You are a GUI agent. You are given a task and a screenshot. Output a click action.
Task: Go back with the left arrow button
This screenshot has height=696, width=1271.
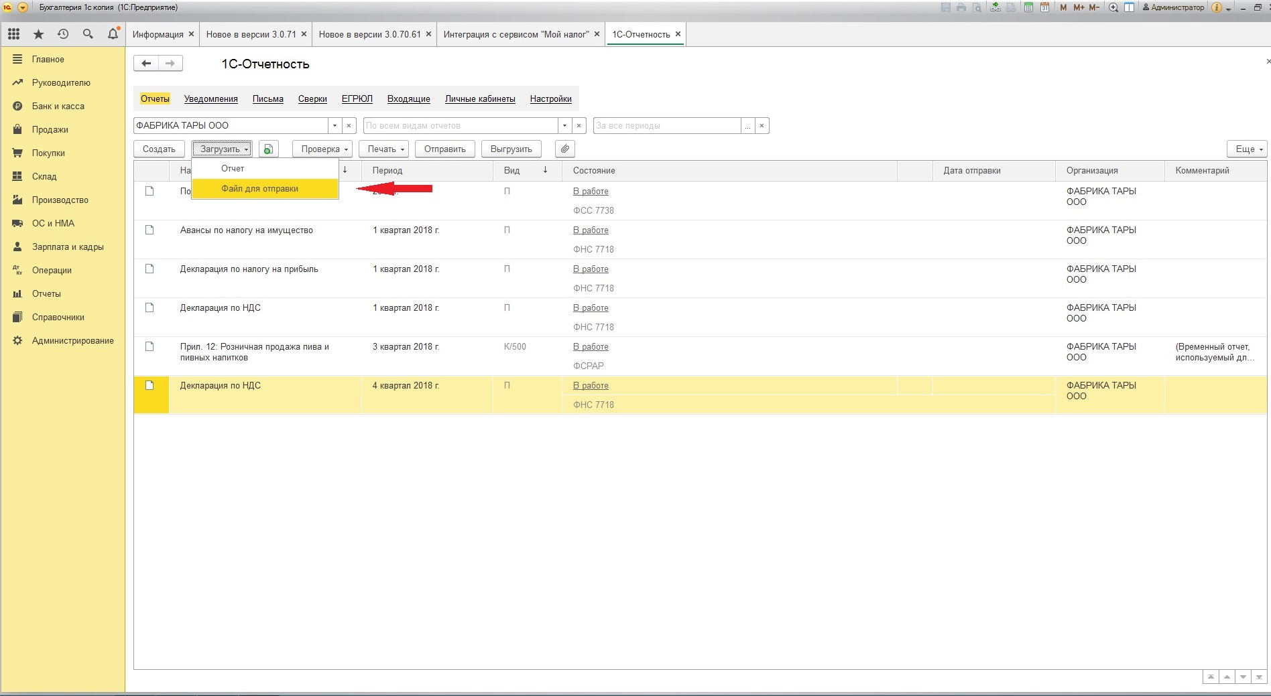pyautogui.click(x=146, y=64)
